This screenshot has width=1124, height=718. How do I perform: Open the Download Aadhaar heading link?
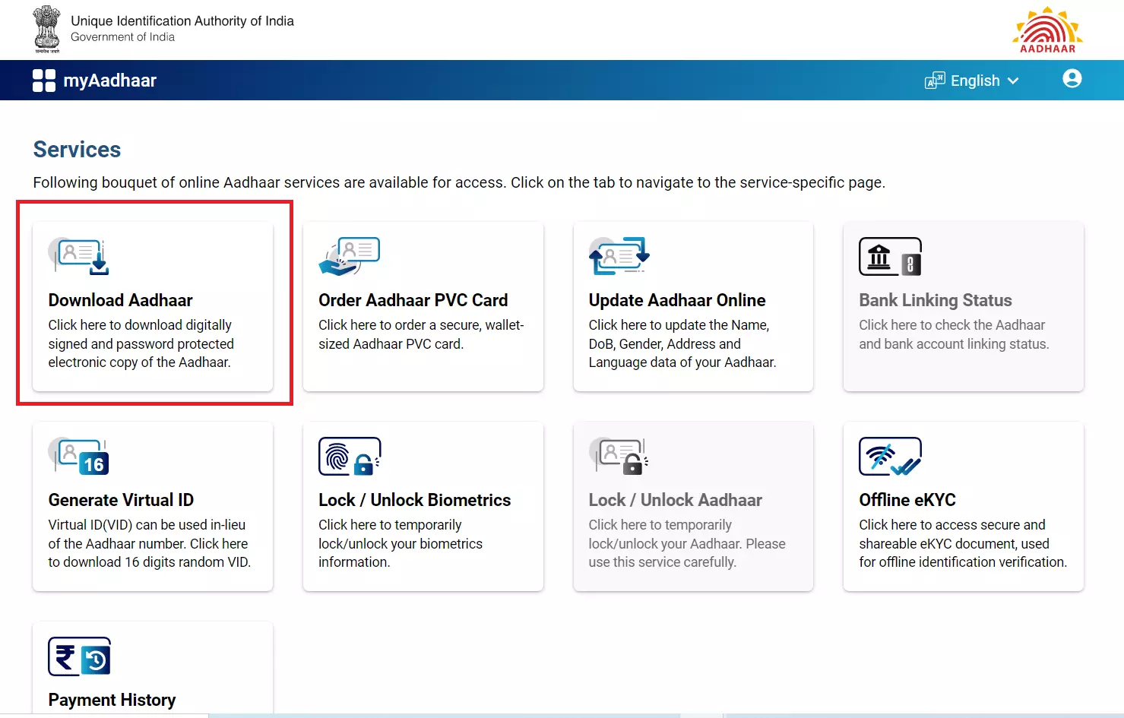click(x=120, y=300)
